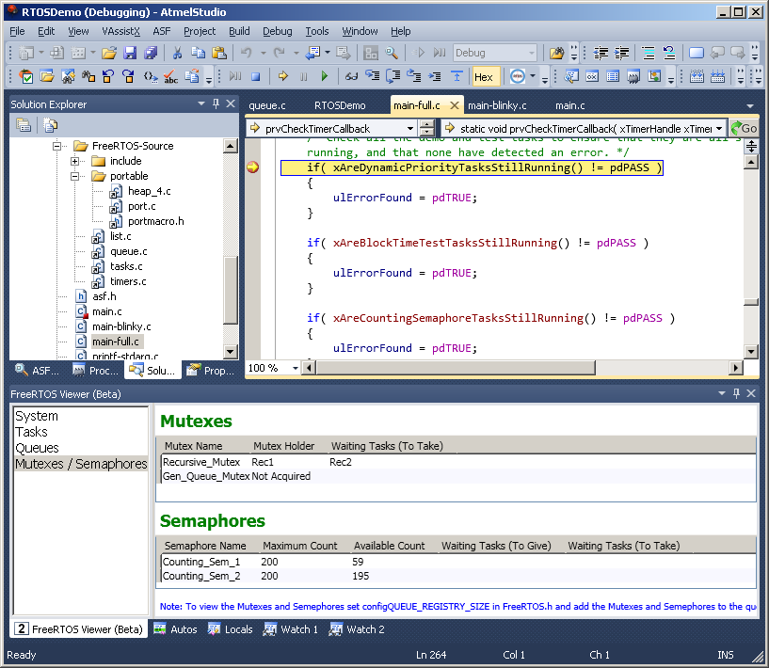Stop debugging with the blue square icon
Screen dimensions: 769x668
tap(255, 76)
